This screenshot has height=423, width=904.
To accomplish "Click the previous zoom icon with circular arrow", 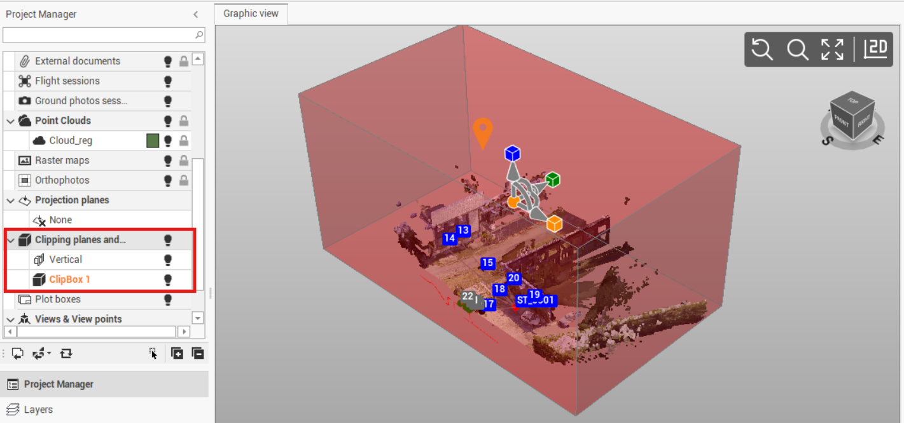I will 762,49.
